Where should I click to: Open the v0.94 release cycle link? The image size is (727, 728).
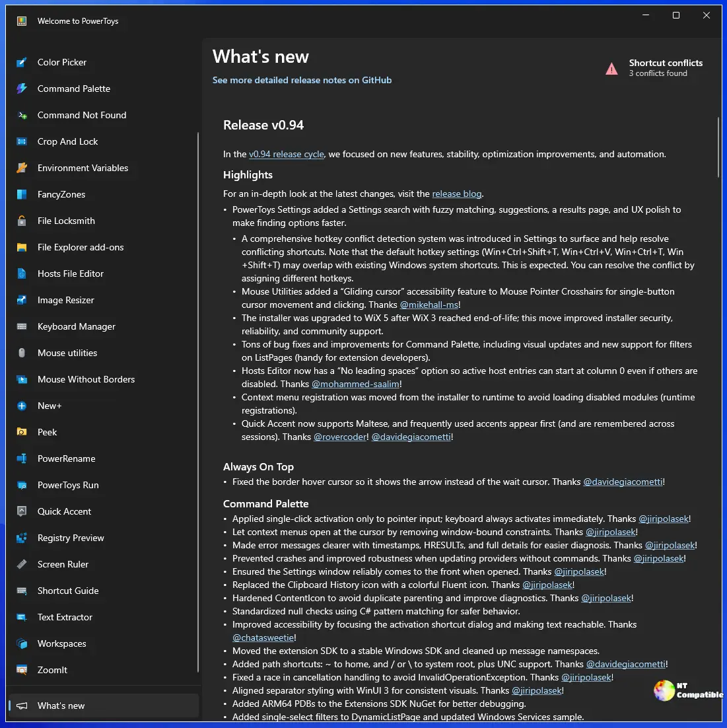286,154
